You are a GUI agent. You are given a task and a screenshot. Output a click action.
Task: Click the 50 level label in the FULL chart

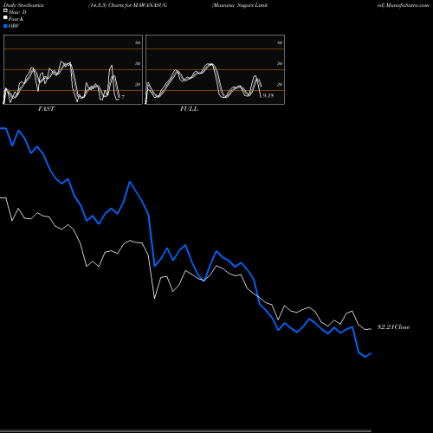pyautogui.click(x=280, y=63)
